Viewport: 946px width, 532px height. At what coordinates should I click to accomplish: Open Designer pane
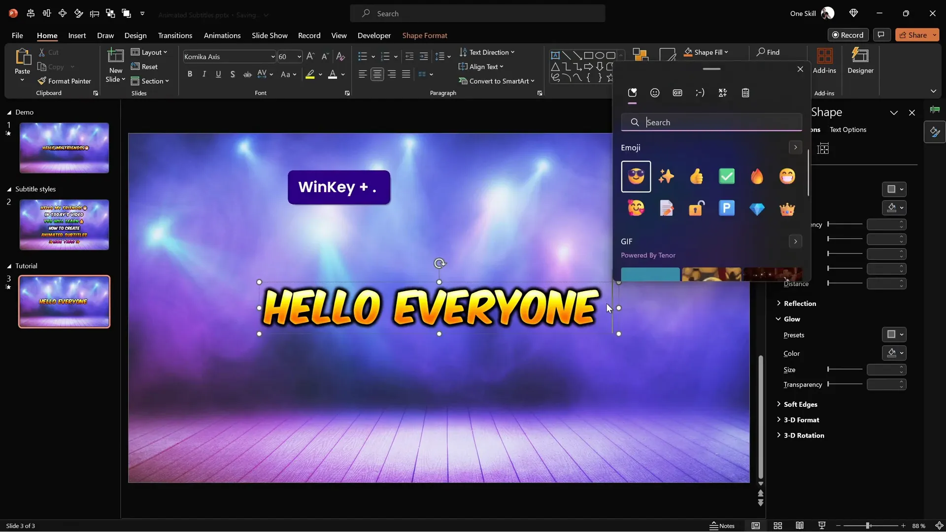(x=860, y=61)
